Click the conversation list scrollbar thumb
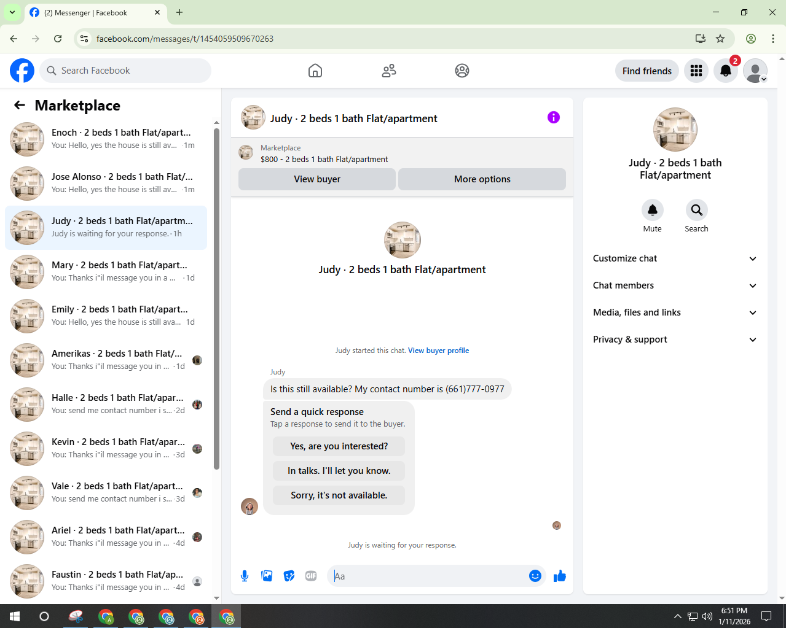Viewport: 786px width, 628px height. (x=216, y=299)
